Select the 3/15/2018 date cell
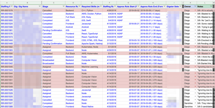 (110, 44)
